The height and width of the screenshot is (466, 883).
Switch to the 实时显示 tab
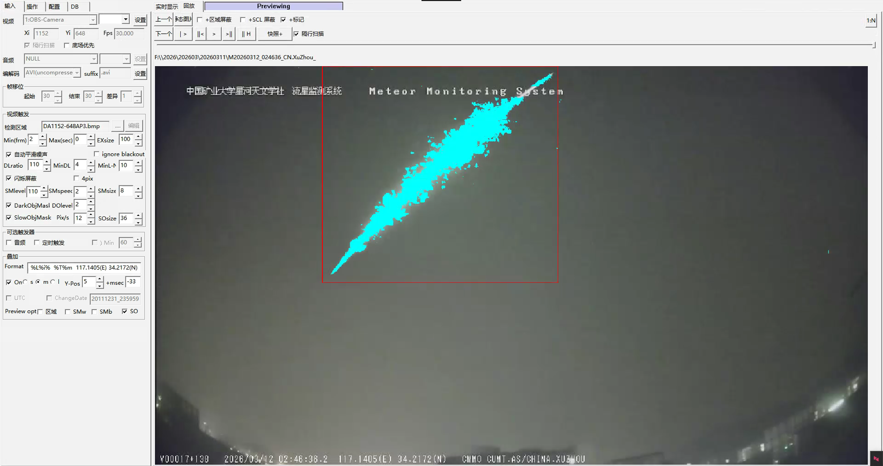167,7
